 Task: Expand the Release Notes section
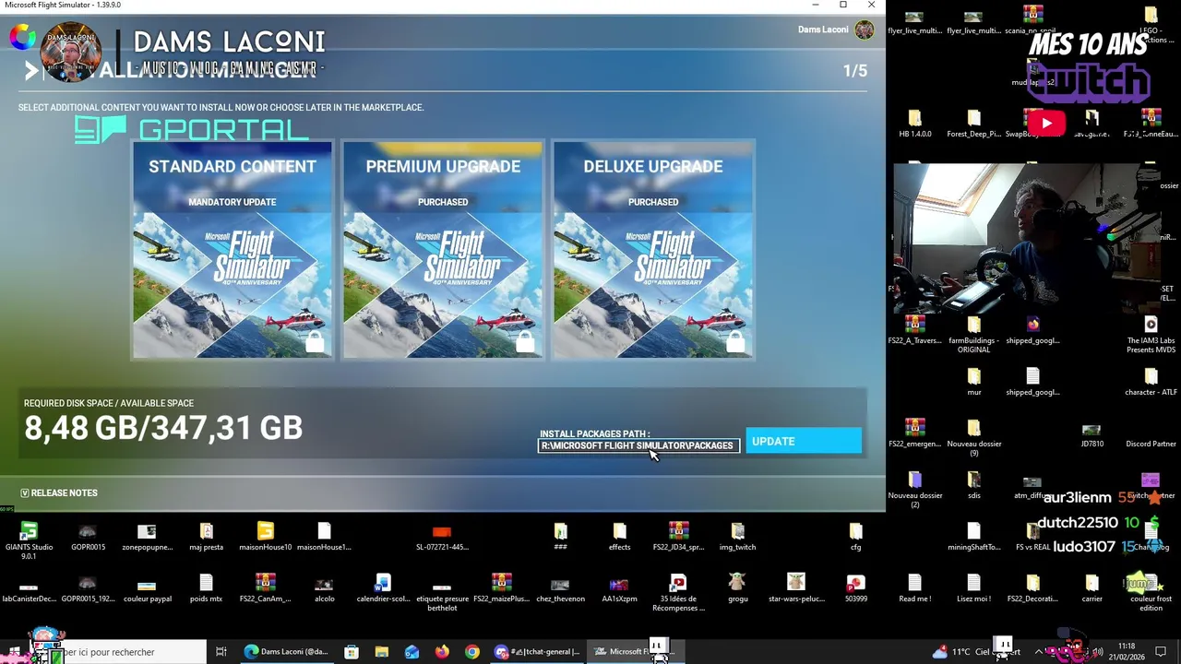click(59, 492)
